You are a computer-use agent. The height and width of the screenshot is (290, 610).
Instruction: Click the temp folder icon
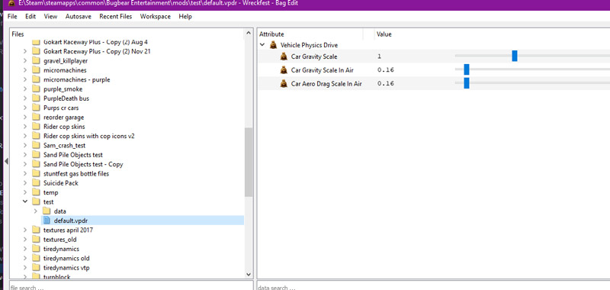(x=36, y=192)
